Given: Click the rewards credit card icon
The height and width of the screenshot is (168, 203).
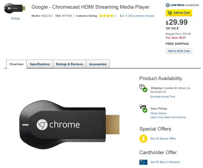Looking at the screenshot, I should [143, 162].
